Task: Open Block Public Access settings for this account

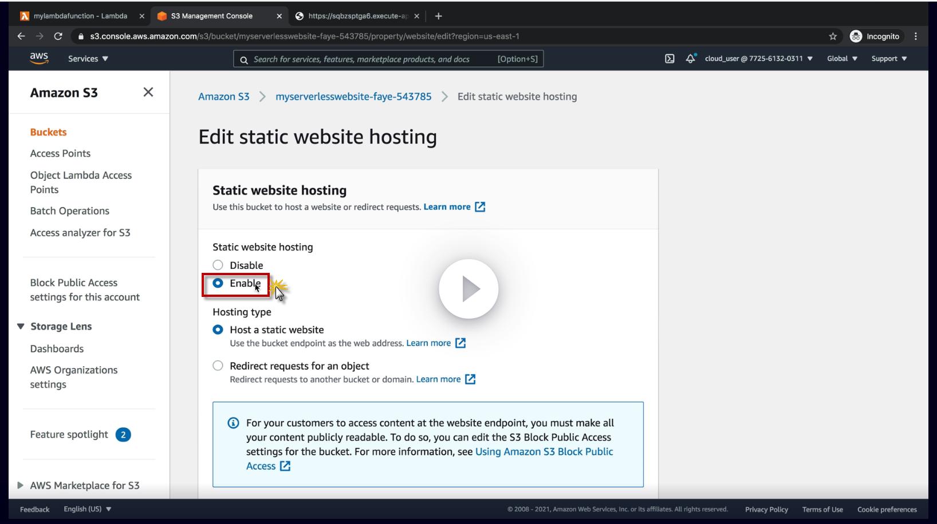Action: click(85, 289)
